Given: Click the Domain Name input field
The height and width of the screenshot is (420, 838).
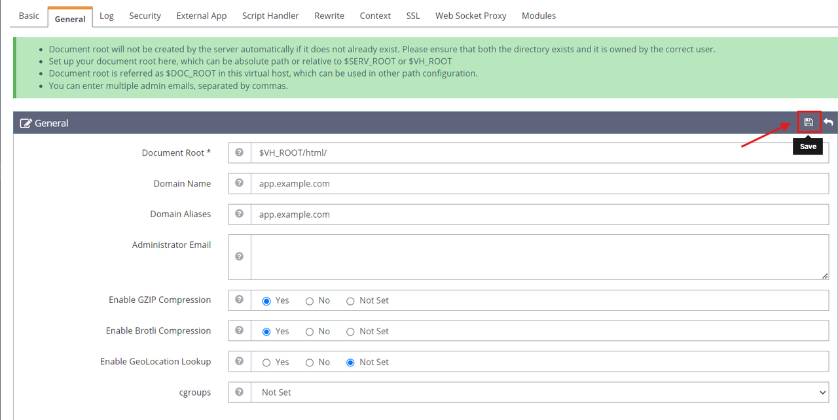Looking at the screenshot, I should coord(539,184).
